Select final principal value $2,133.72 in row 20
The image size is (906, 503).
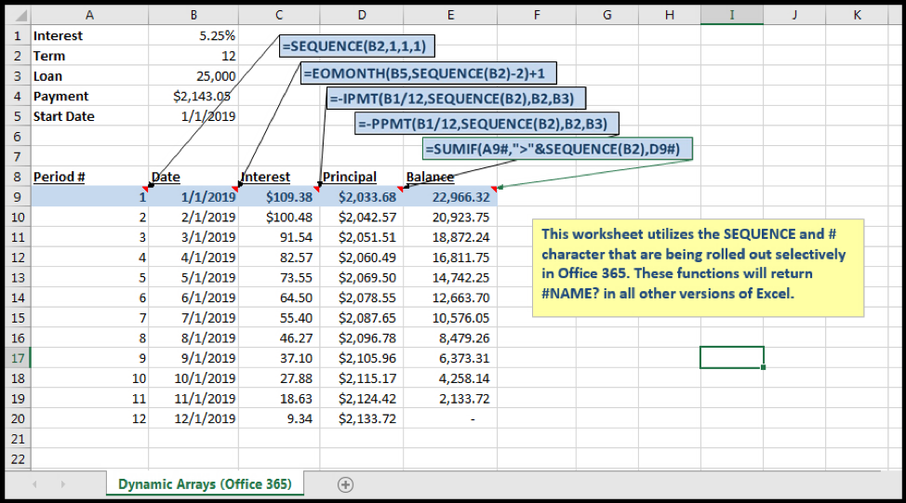362,418
